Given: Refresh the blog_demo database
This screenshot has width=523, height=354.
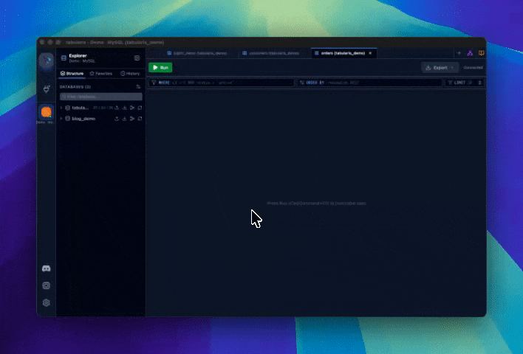Looking at the screenshot, I should [140, 119].
